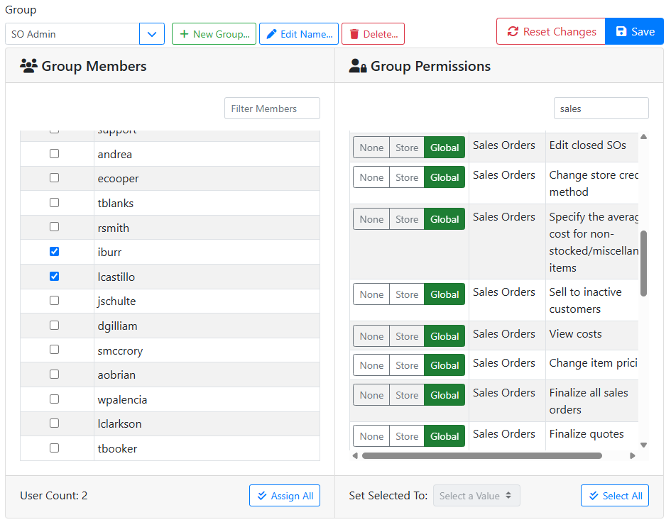Click the permissions horizontal scrollbar
Viewport: 671px width, 527px height.
pos(481,456)
